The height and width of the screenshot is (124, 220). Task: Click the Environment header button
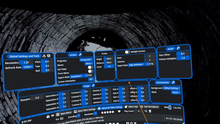pos(163,82)
